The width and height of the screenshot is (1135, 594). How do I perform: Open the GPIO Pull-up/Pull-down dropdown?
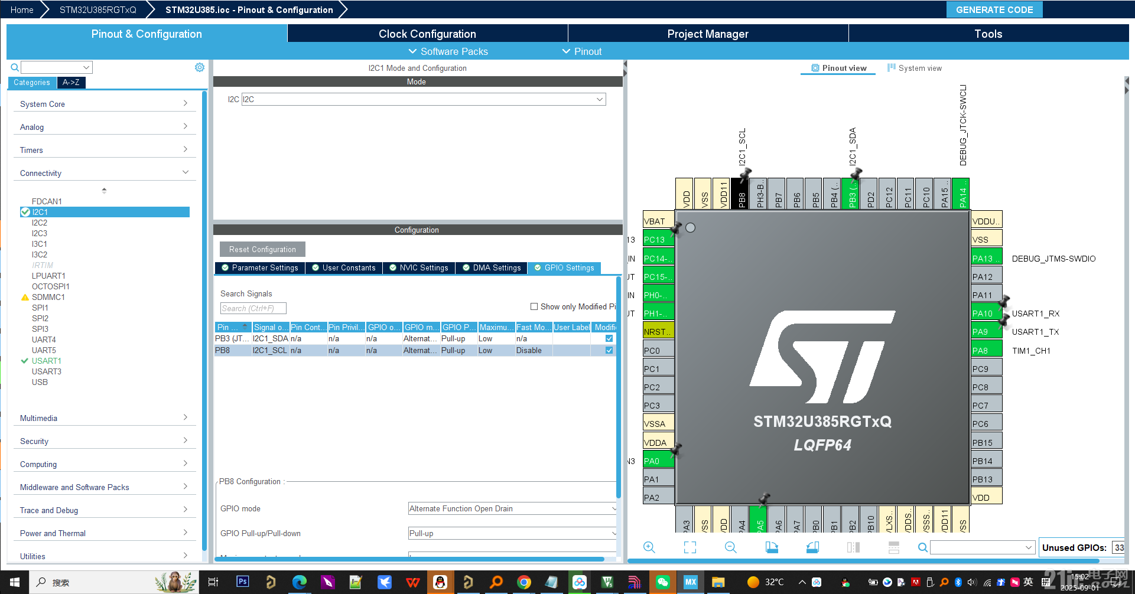513,533
